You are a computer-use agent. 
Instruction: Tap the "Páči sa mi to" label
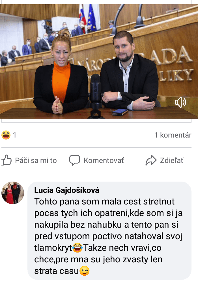[x=36, y=160]
